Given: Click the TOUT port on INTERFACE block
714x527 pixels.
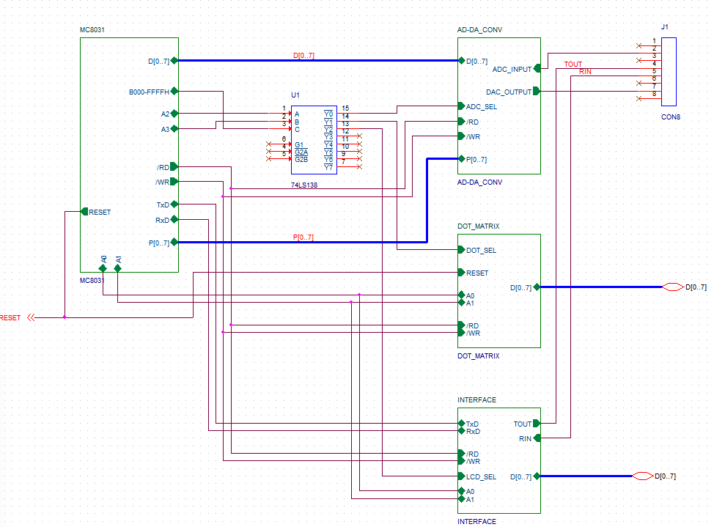Looking at the screenshot, I should coord(537,423).
